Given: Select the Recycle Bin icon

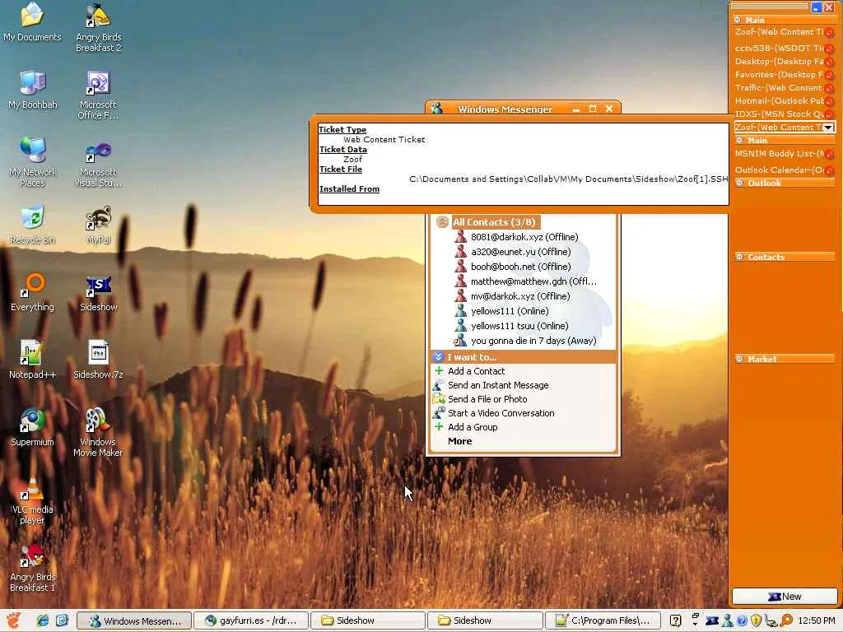Looking at the screenshot, I should click(32, 225).
